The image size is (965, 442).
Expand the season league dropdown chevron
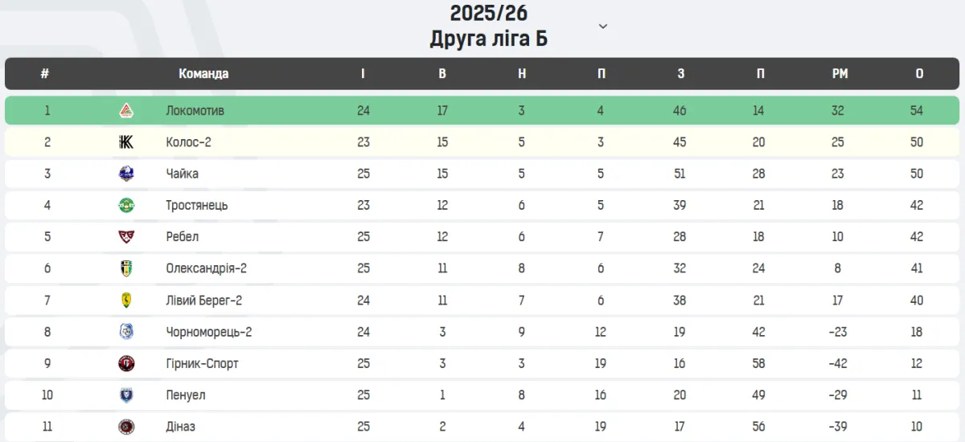603,27
